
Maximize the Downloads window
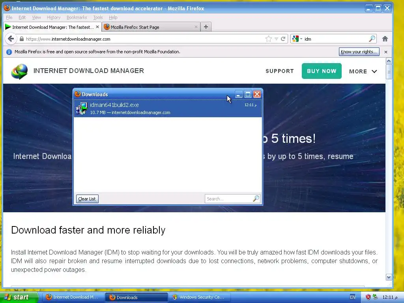pos(248,94)
